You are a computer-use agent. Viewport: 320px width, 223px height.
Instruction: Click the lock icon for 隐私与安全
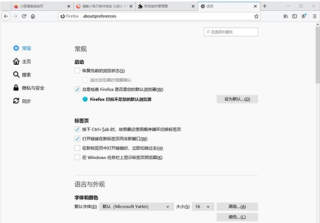click(x=16, y=88)
